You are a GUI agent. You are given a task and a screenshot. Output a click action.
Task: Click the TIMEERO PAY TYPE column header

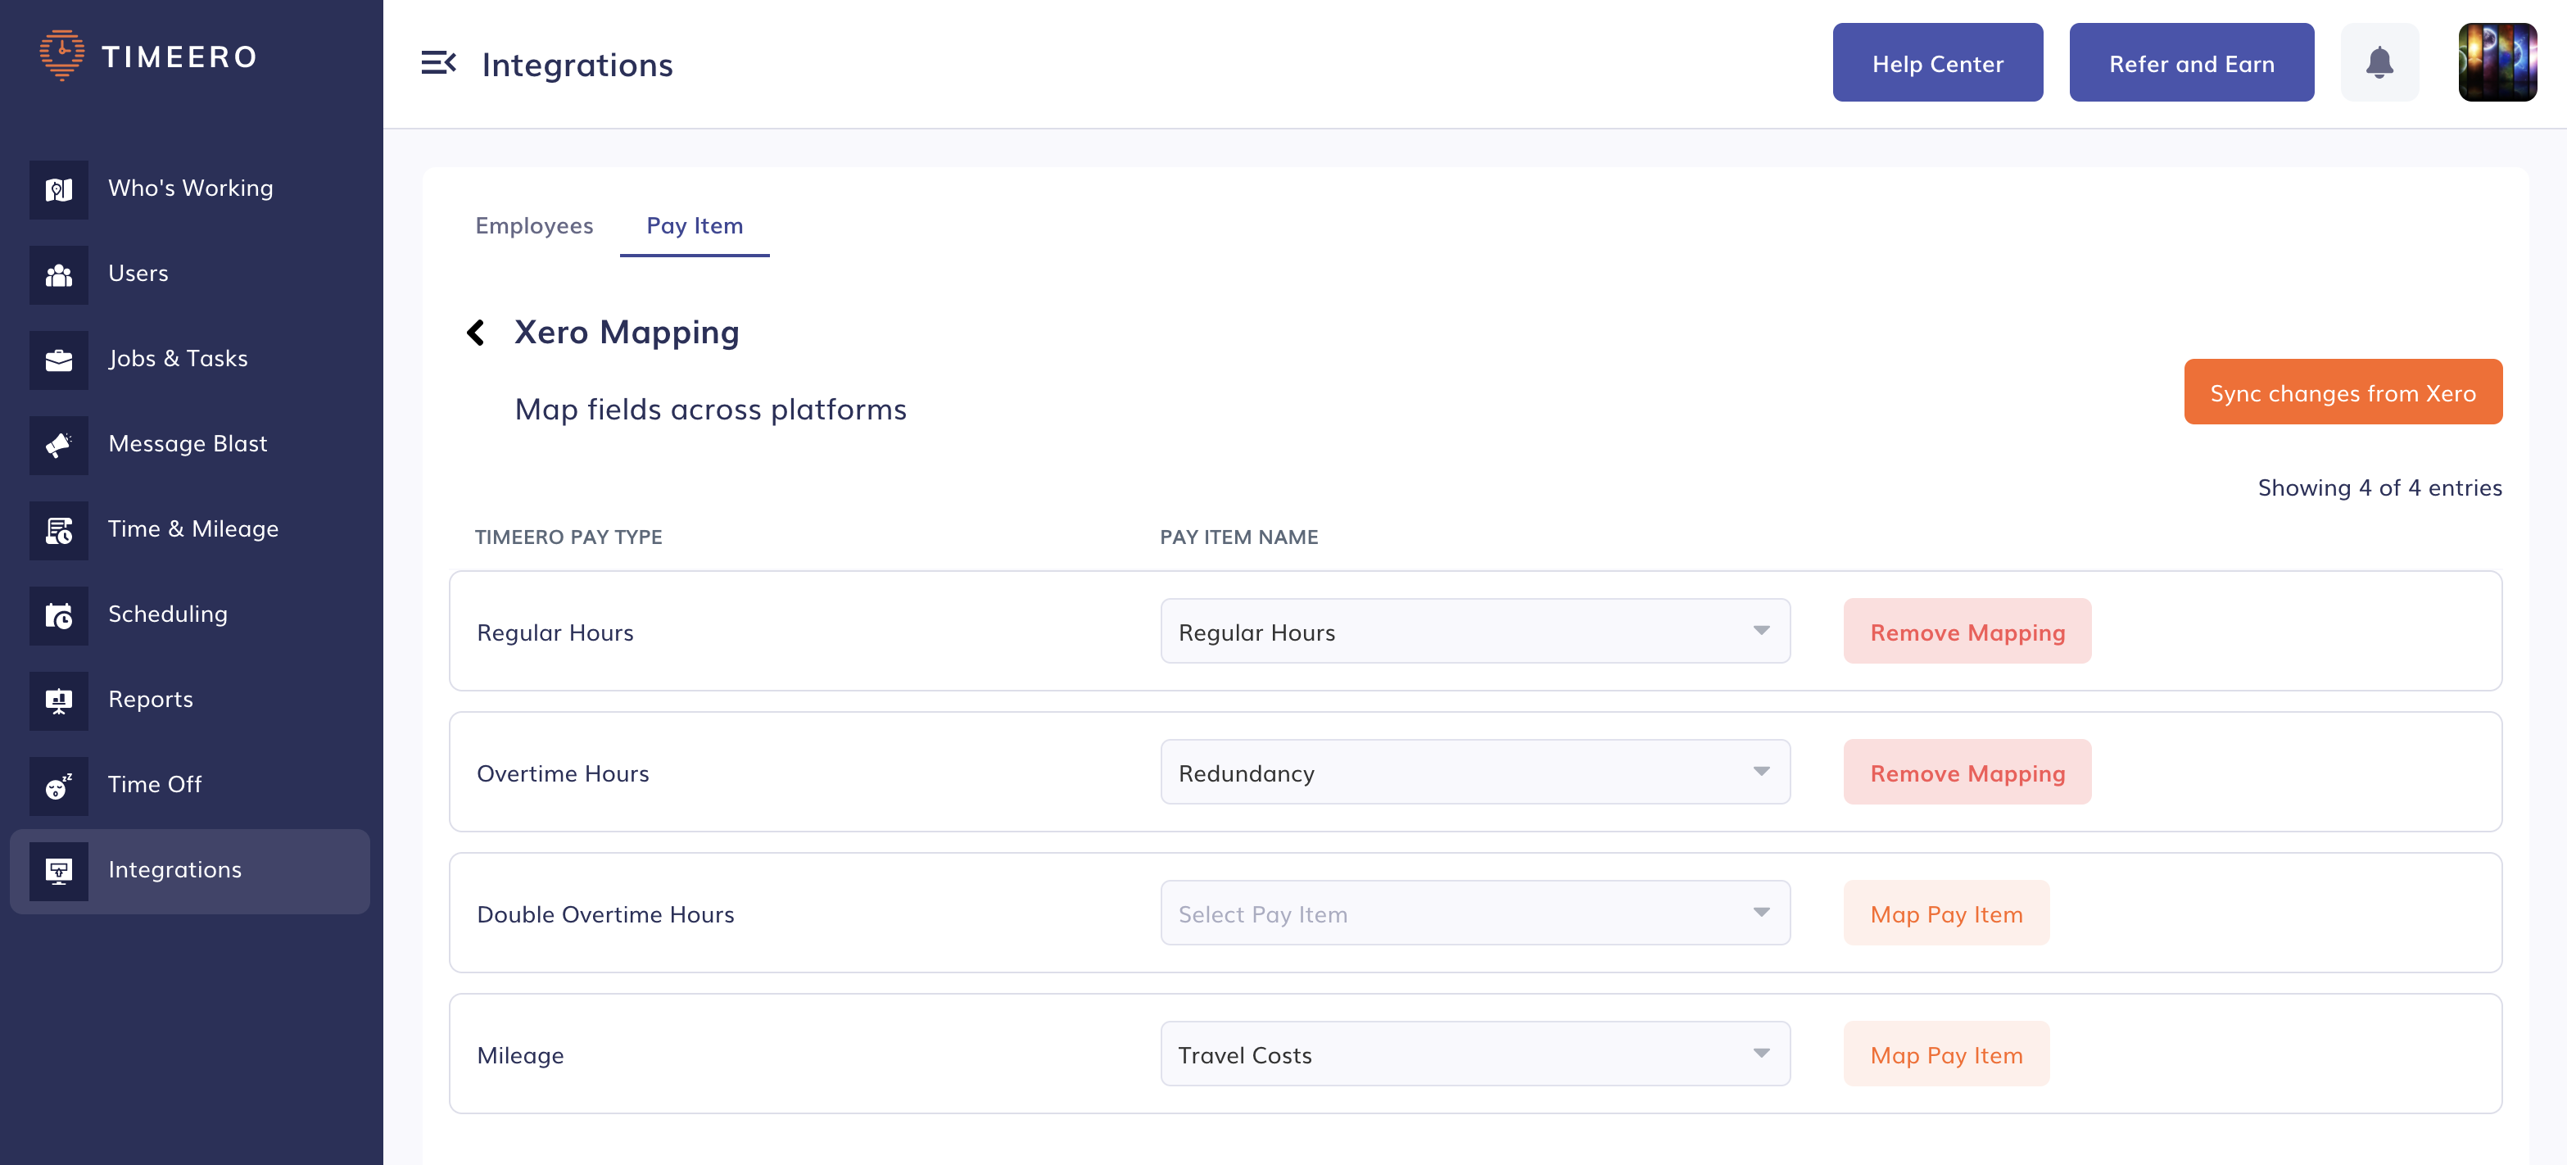(568, 537)
